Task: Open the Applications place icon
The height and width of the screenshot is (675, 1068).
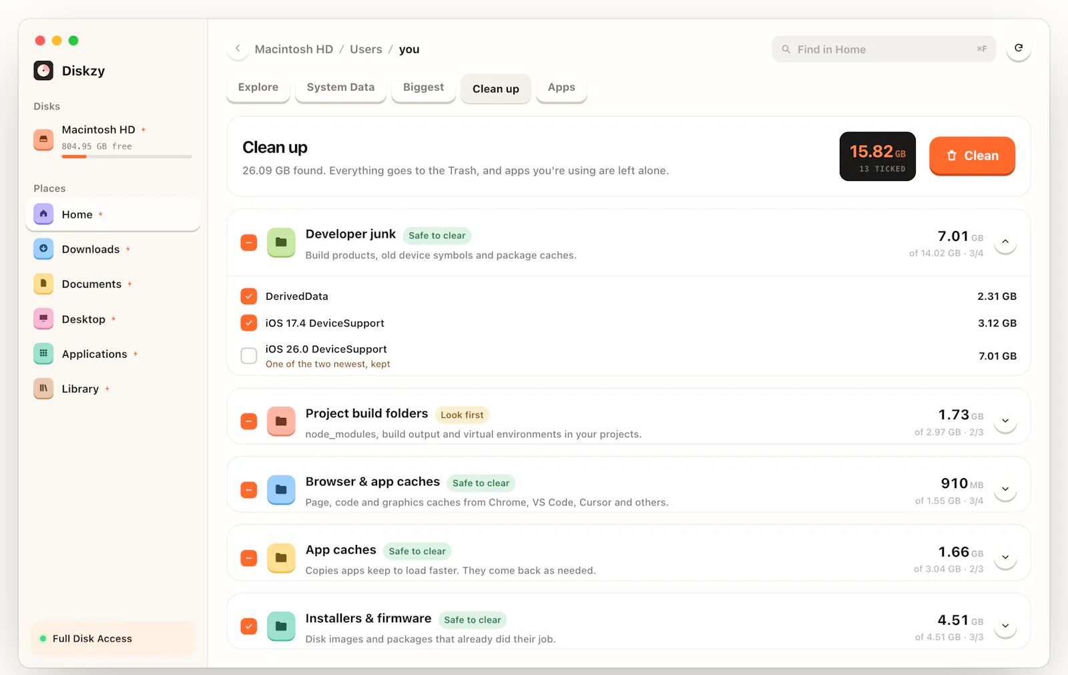Action: coord(43,354)
